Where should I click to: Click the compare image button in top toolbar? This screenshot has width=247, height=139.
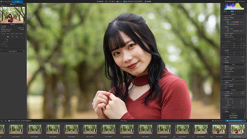[x=100, y=2]
